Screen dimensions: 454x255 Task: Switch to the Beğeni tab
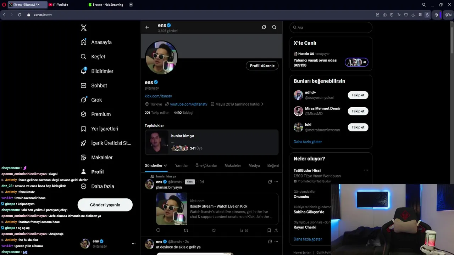click(273, 165)
